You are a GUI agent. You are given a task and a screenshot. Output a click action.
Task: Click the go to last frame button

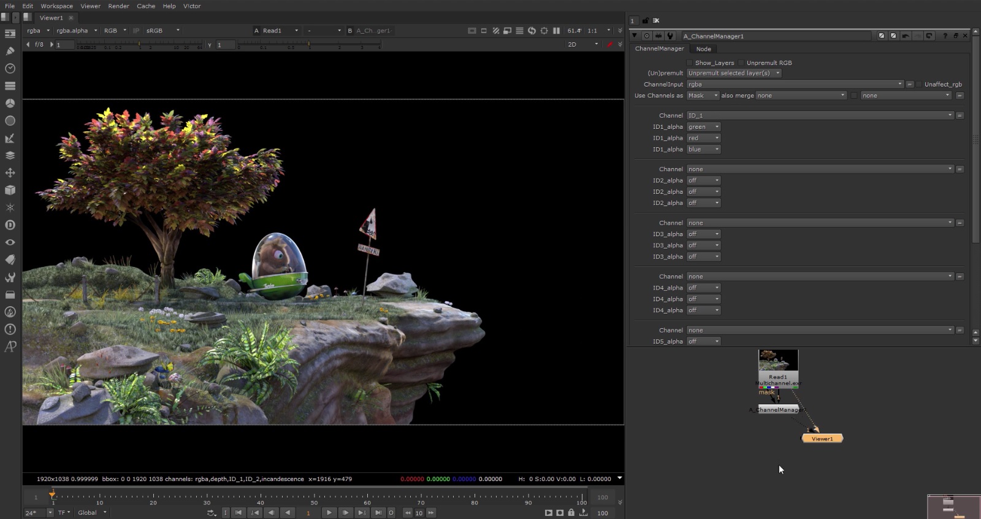pyautogui.click(x=378, y=513)
